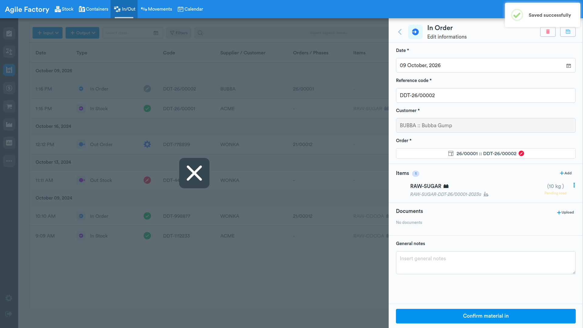
Task: Switch to the Movements tab
Action: click(x=156, y=9)
